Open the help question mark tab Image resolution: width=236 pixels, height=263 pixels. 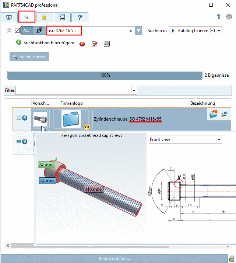80,17
